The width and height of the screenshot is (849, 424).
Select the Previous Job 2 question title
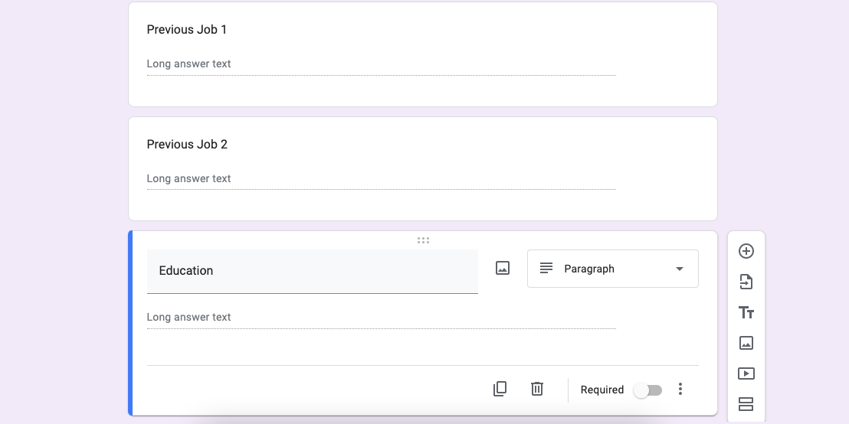point(187,145)
